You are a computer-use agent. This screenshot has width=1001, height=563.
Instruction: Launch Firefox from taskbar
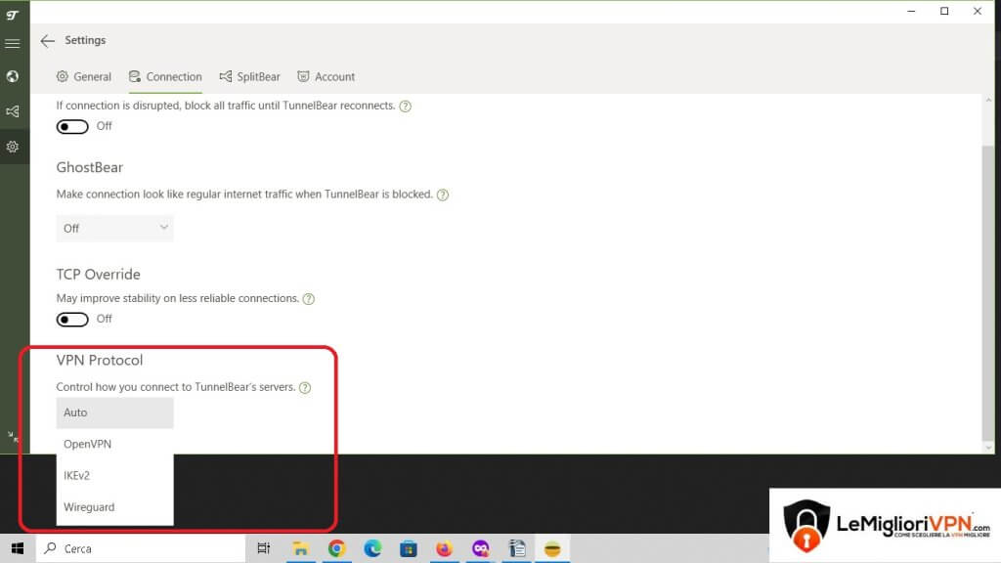[445, 548]
